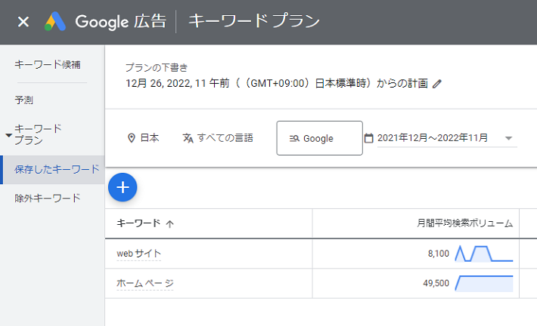Open the date range dropdown arrow
537x326 pixels.
coord(508,138)
